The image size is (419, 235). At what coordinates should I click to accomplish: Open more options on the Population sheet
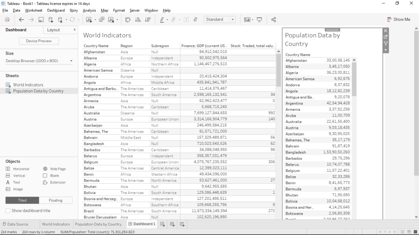385,50
